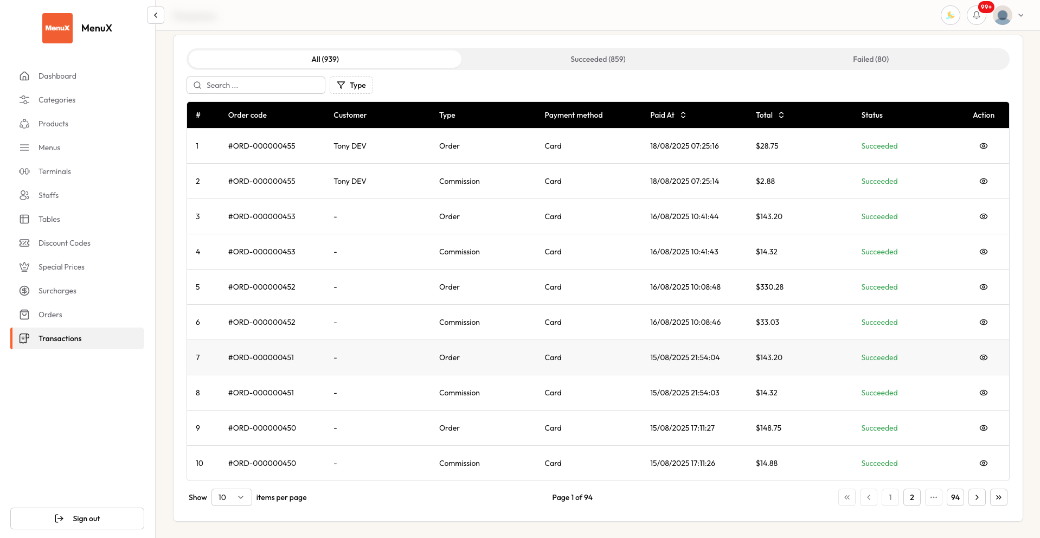View row 10 commission $14.88 details
Viewport: 1040px width, 538px height.
pos(983,463)
